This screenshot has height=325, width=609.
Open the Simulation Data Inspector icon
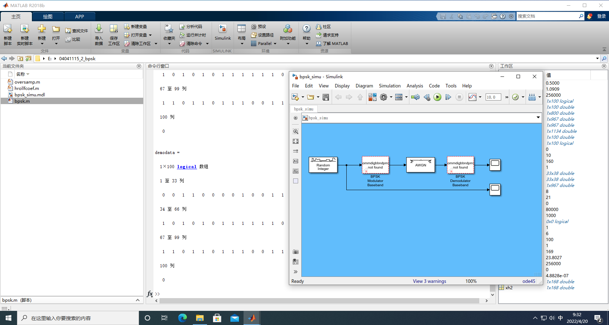(473, 97)
